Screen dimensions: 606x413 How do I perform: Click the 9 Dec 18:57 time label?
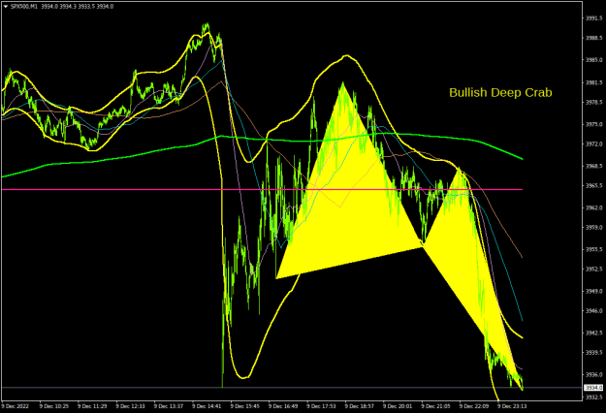click(x=360, y=406)
